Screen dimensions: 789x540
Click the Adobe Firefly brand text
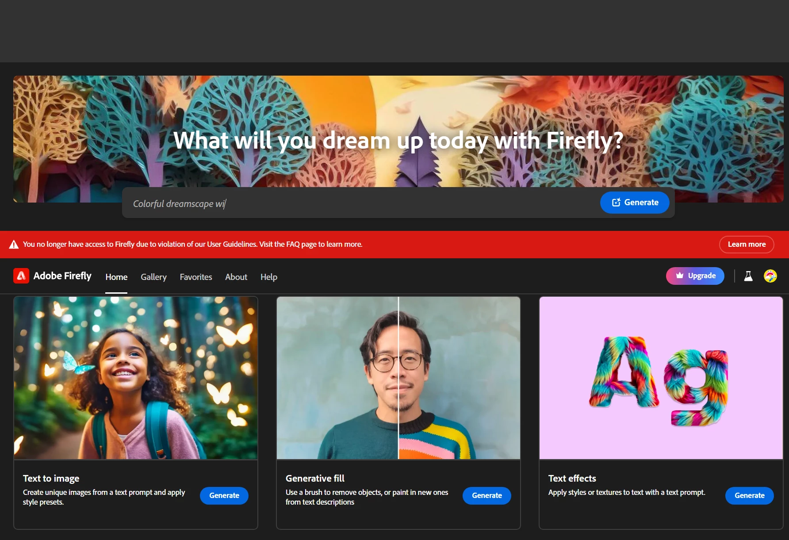coord(62,276)
